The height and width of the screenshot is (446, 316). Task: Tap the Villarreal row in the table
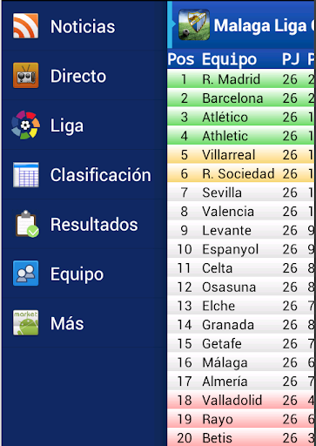tap(241, 154)
